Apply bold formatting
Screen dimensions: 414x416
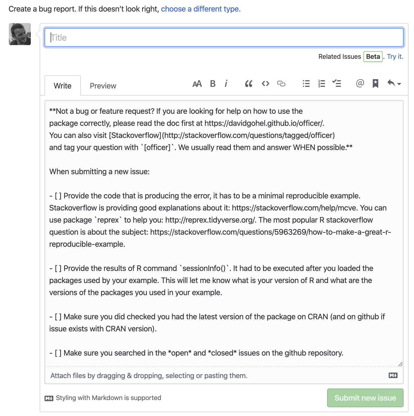click(x=212, y=84)
